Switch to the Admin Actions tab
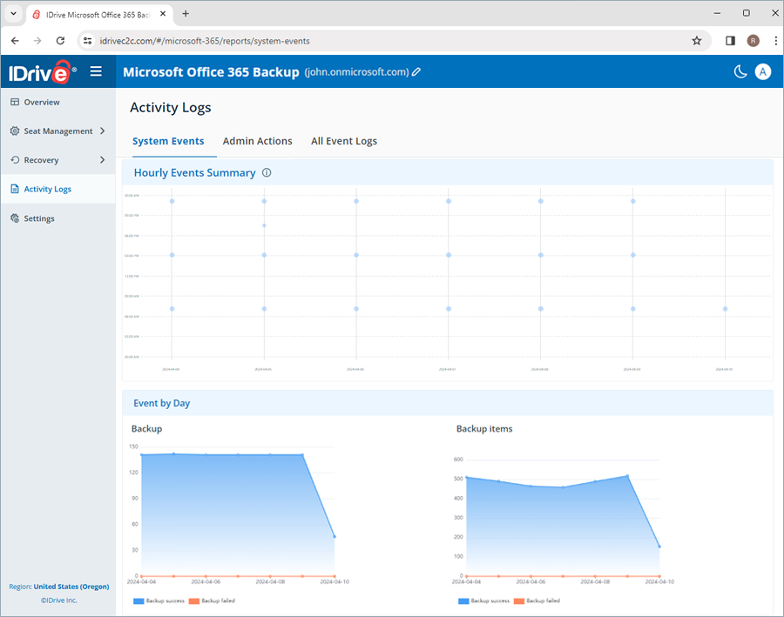The image size is (784, 617). 257,141
